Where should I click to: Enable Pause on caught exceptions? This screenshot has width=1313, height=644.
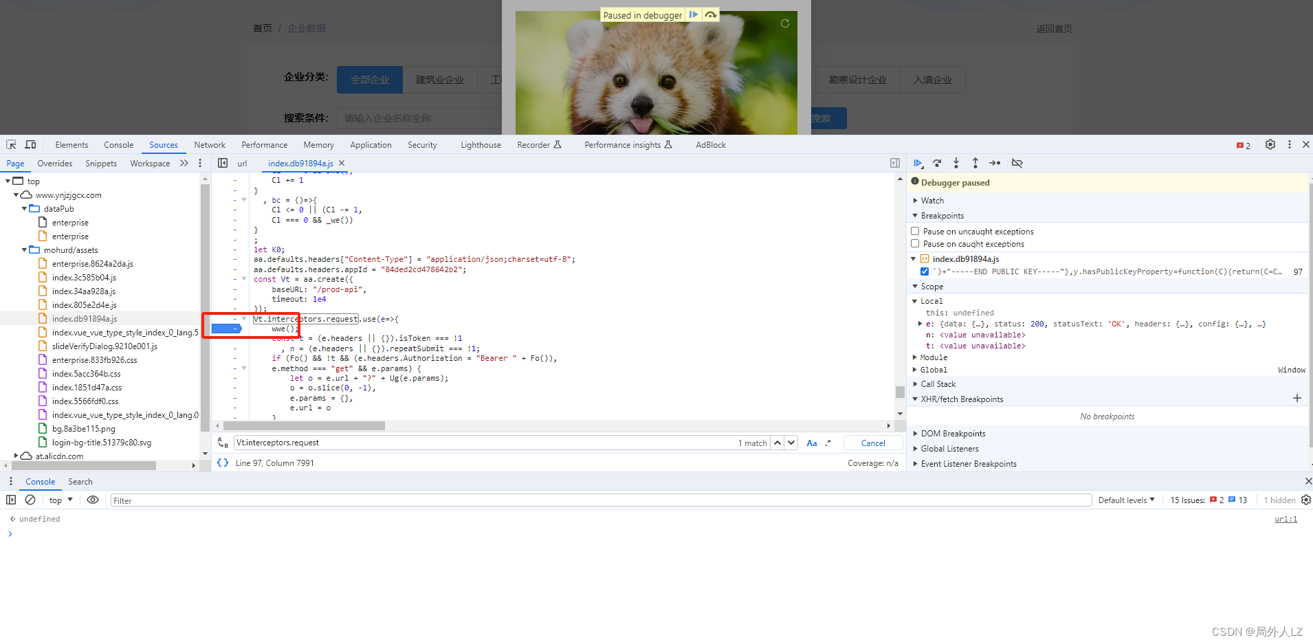pyautogui.click(x=915, y=243)
